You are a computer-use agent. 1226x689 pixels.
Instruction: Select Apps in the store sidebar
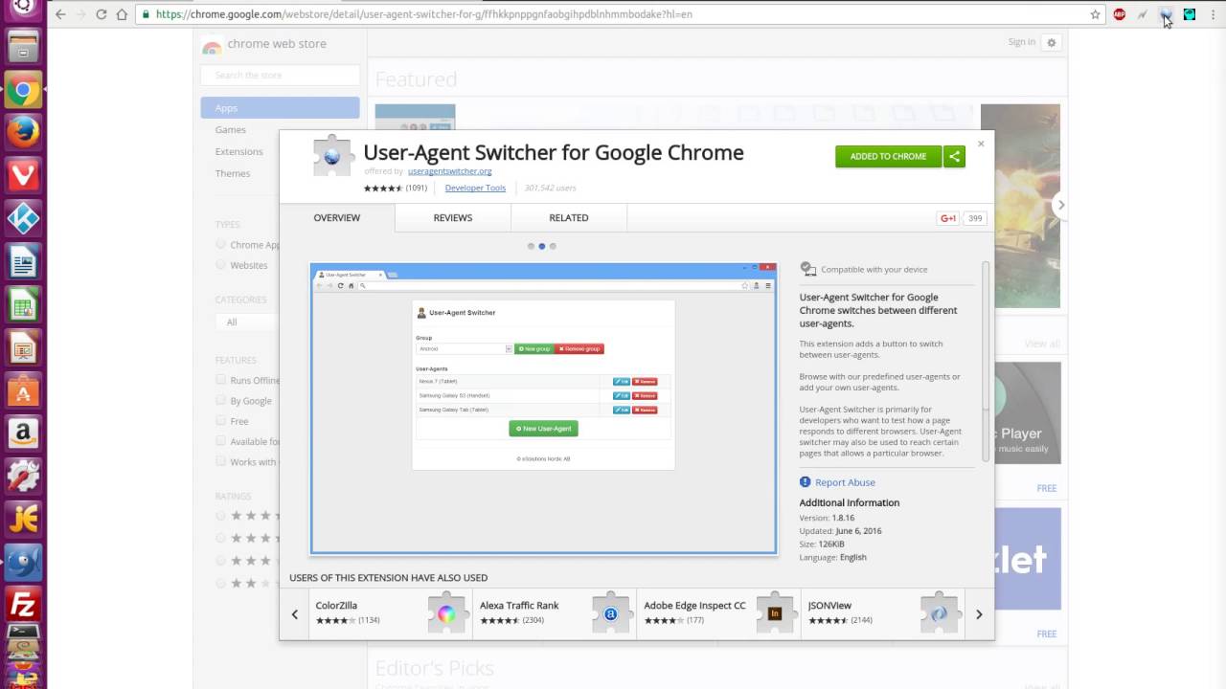point(280,108)
